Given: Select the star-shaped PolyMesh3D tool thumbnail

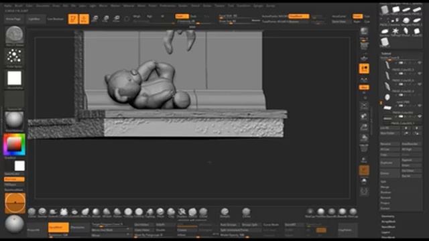Looking at the screenshot, I should (395, 31).
